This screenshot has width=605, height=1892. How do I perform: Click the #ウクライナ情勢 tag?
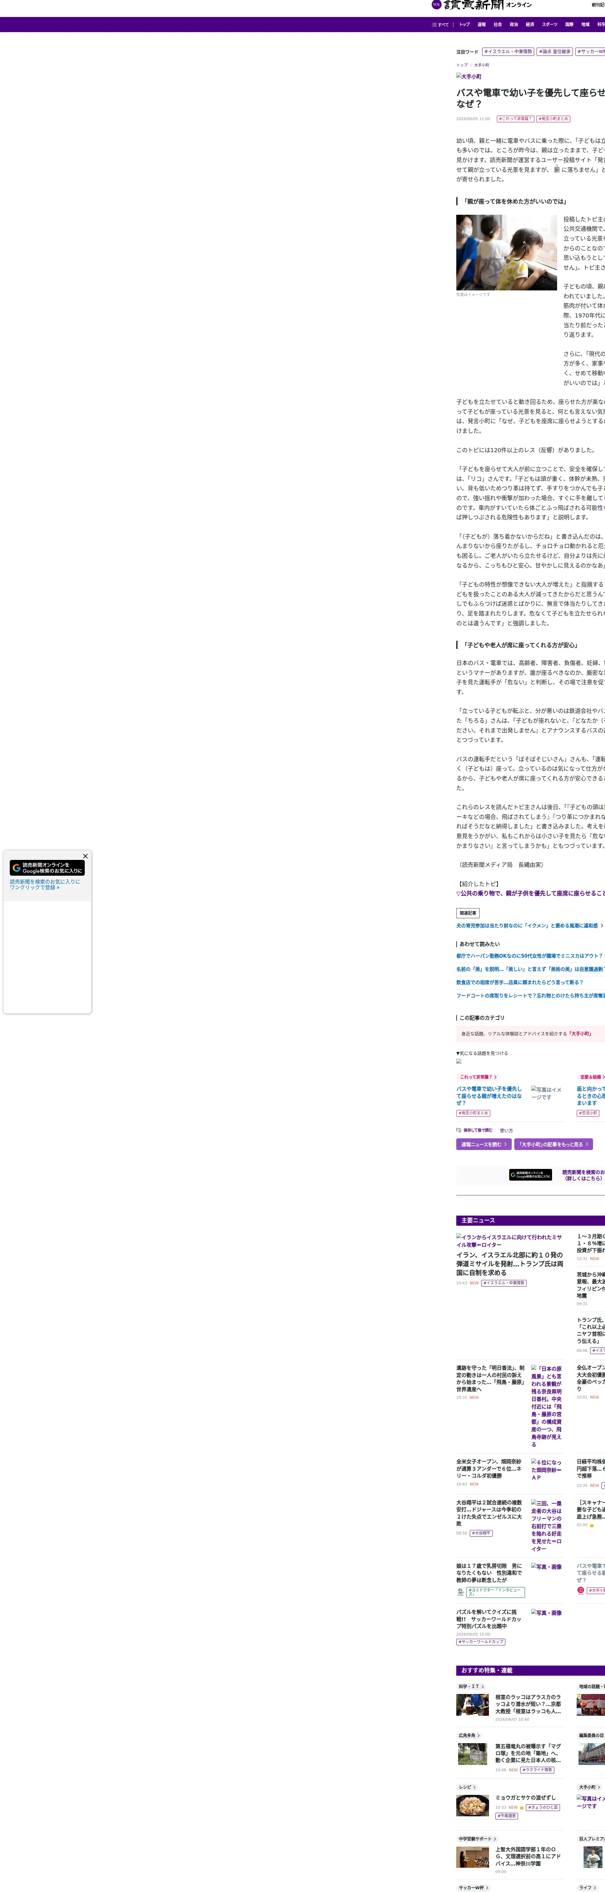pyautogui.click(x=538, y=1770)
